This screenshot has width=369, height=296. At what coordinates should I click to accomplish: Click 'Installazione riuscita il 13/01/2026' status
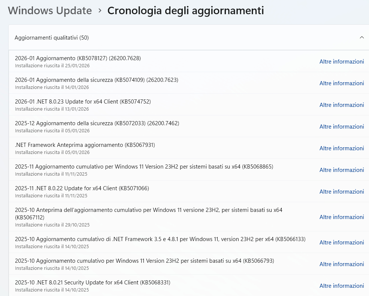coord(52,109)
